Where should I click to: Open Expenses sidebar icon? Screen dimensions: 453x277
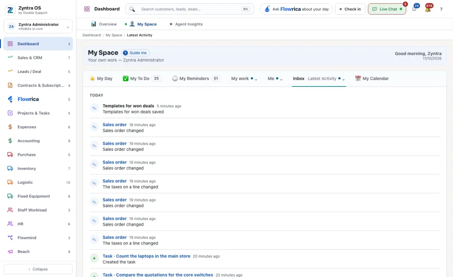[x=10, y=127]
